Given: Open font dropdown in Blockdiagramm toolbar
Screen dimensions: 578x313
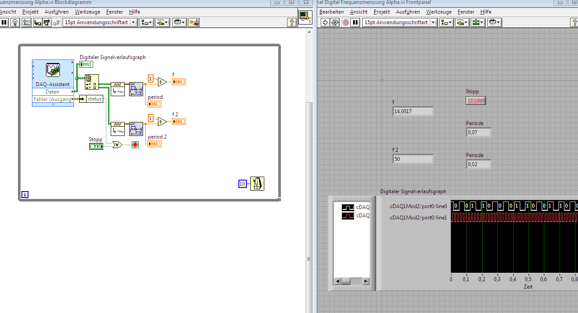Looking at the screenshot, I should click(x=100, y=22).
